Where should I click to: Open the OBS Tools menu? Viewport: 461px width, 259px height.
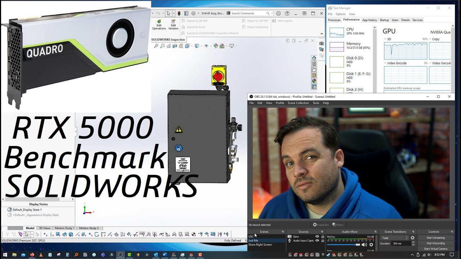[x=316, y=103]
